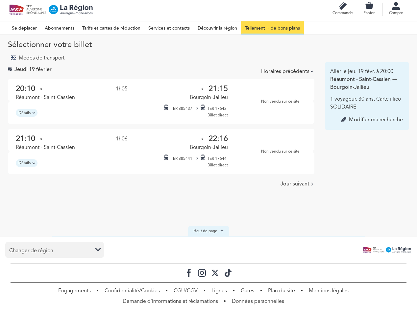417x317 pixels.
Task: Open the Se déplacer menu
Action: (x=24, y=28)
